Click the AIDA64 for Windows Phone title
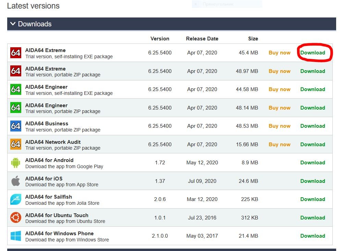 (x=59, y=233)
